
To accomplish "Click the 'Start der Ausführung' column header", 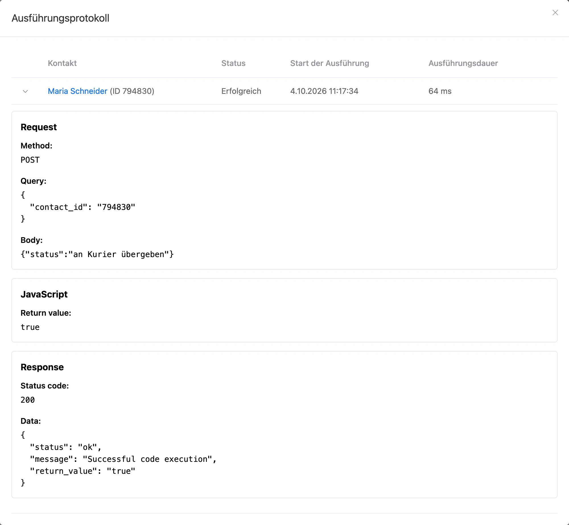I will (329, 63).
